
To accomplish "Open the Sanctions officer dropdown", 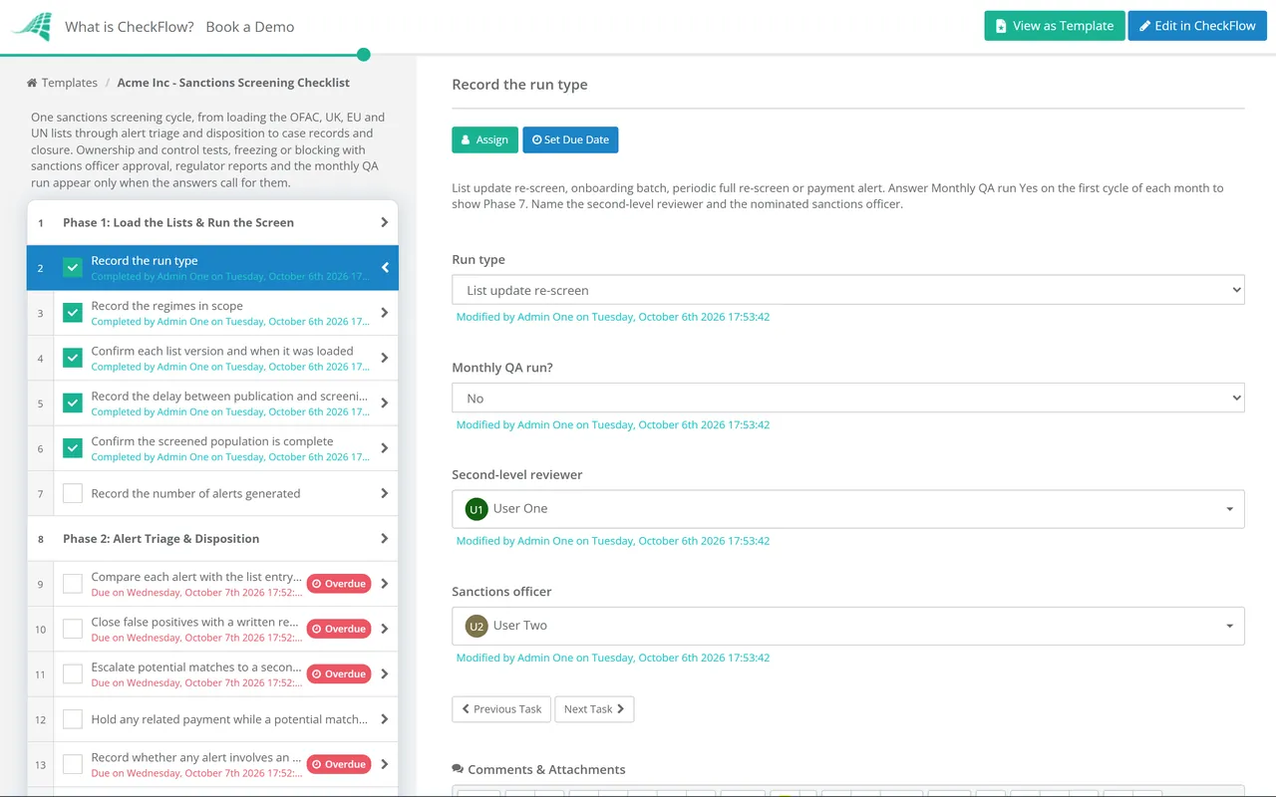I will tap(848, 626).
